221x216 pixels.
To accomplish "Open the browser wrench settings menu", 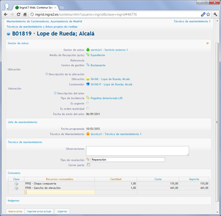I will coord(215,14).
